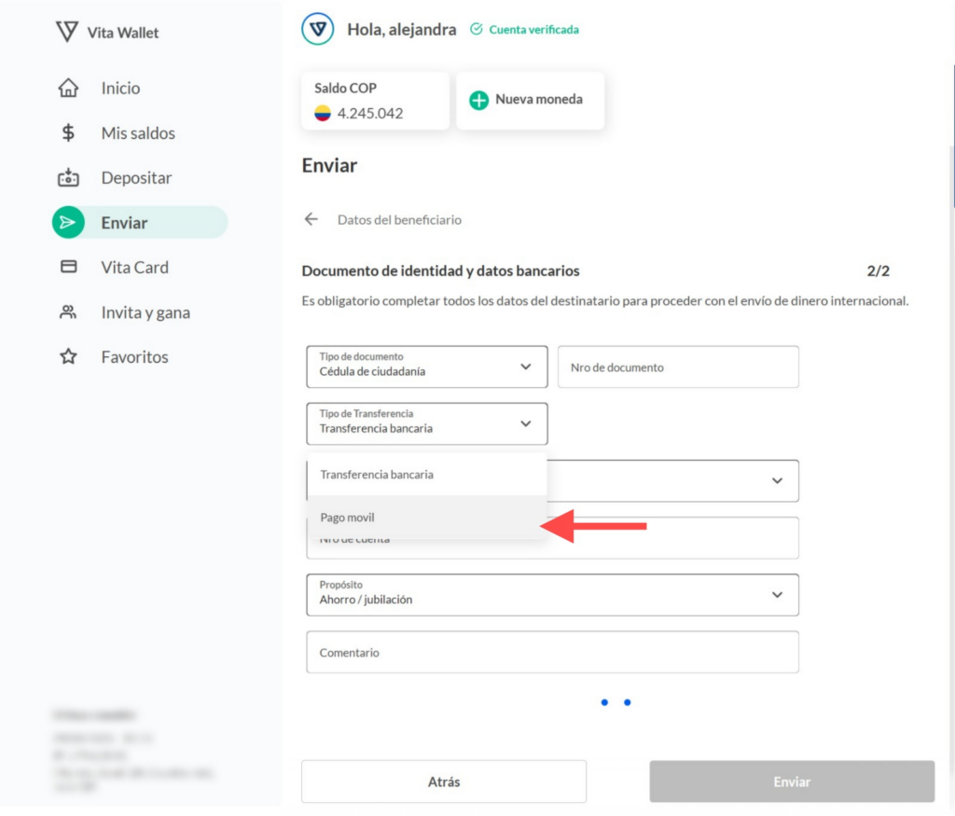Go to the Enviar menu item
This screenshot has height=816, width=955.
140,223
